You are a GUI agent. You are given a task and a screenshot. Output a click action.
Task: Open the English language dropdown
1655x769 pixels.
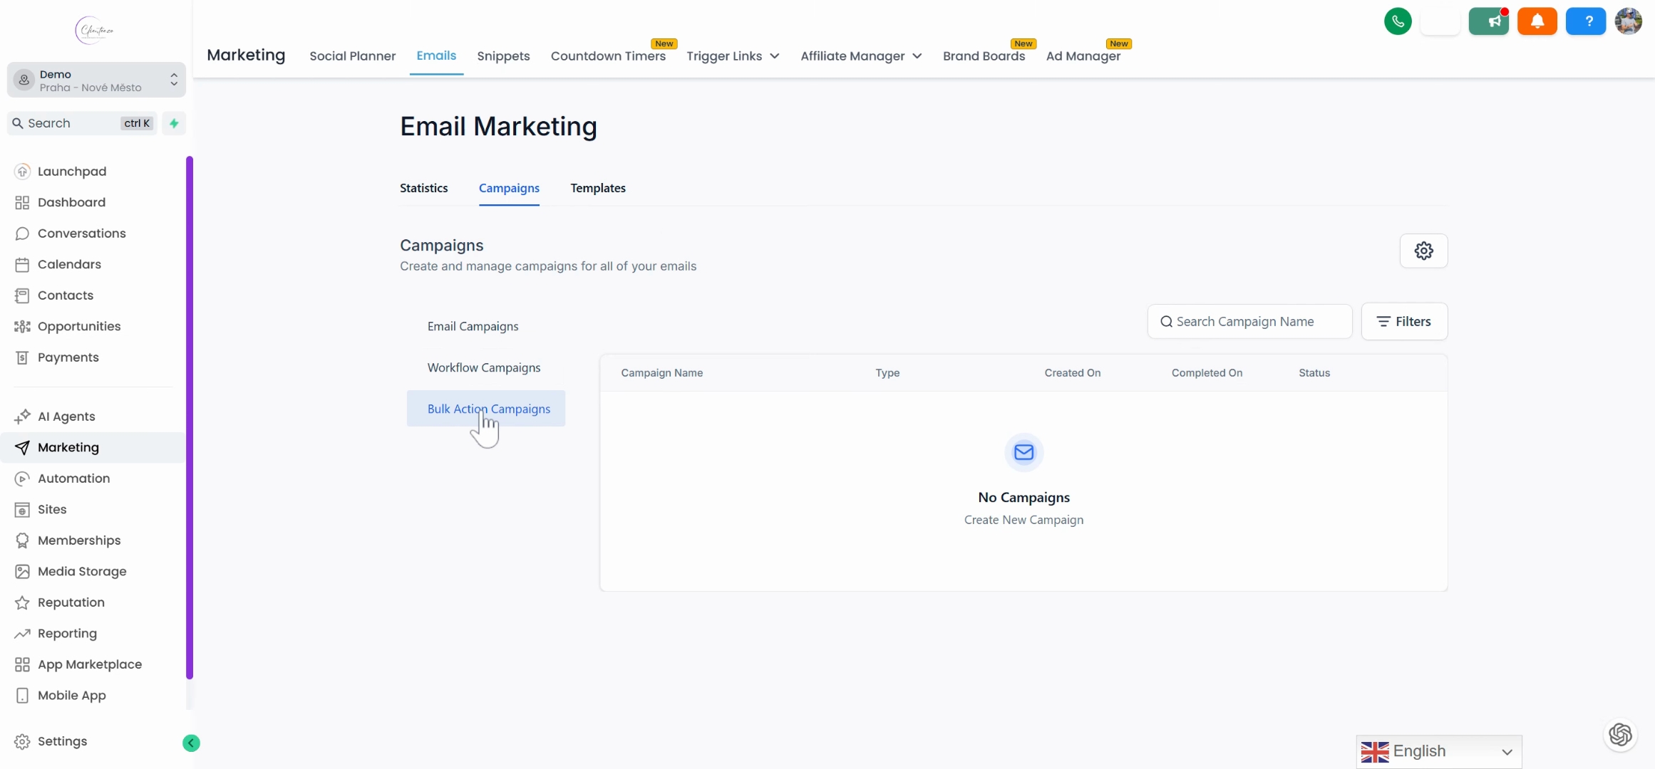coord(1438,751)
